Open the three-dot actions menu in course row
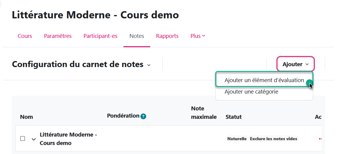 (320, 139)
